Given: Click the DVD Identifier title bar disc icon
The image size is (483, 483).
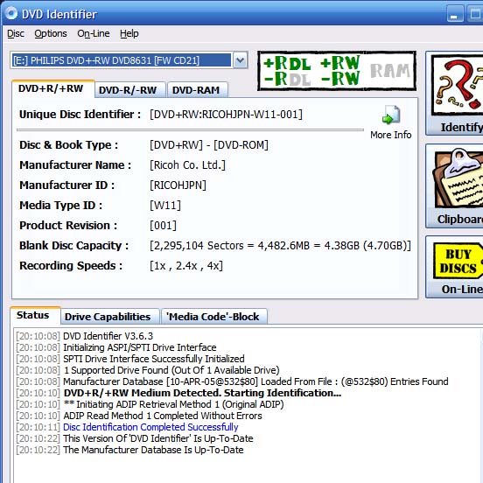Looking at the screenshot, I should tap(11, 13).
